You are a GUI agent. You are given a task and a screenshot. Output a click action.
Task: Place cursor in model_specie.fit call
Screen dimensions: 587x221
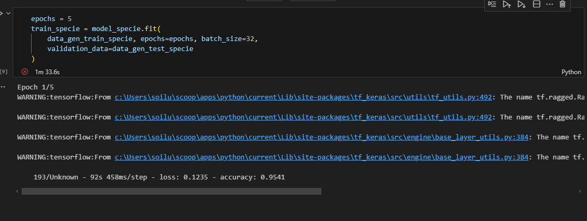click(121, 29)
